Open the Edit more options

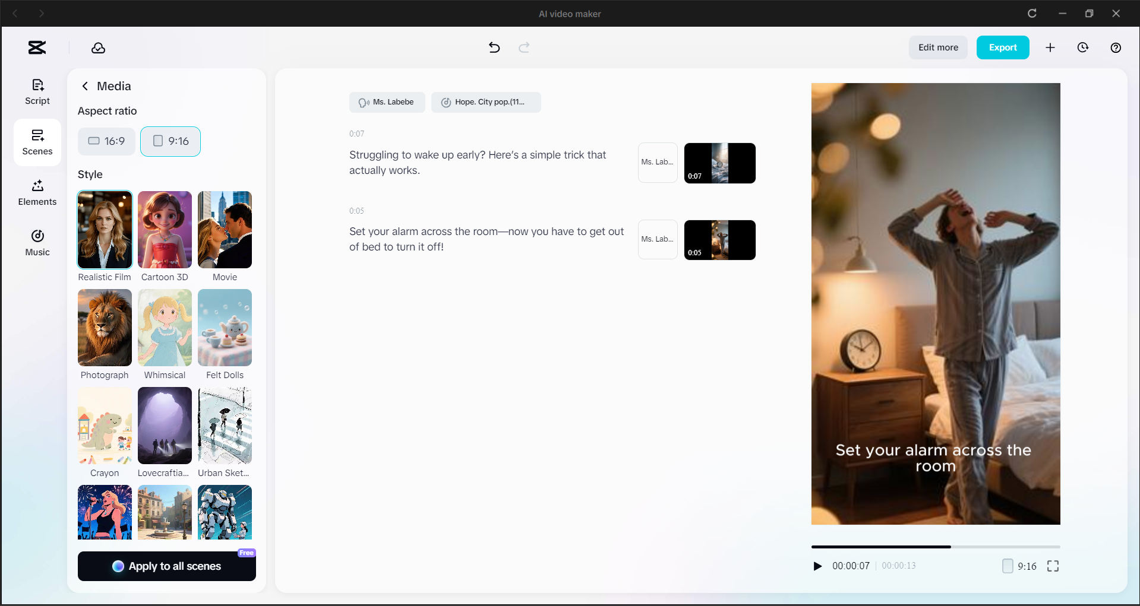click(937, 47)
